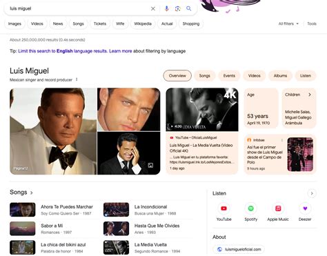
Task: Open song La Incondicional
Action: pyautogui.click(x=150, y=207)
